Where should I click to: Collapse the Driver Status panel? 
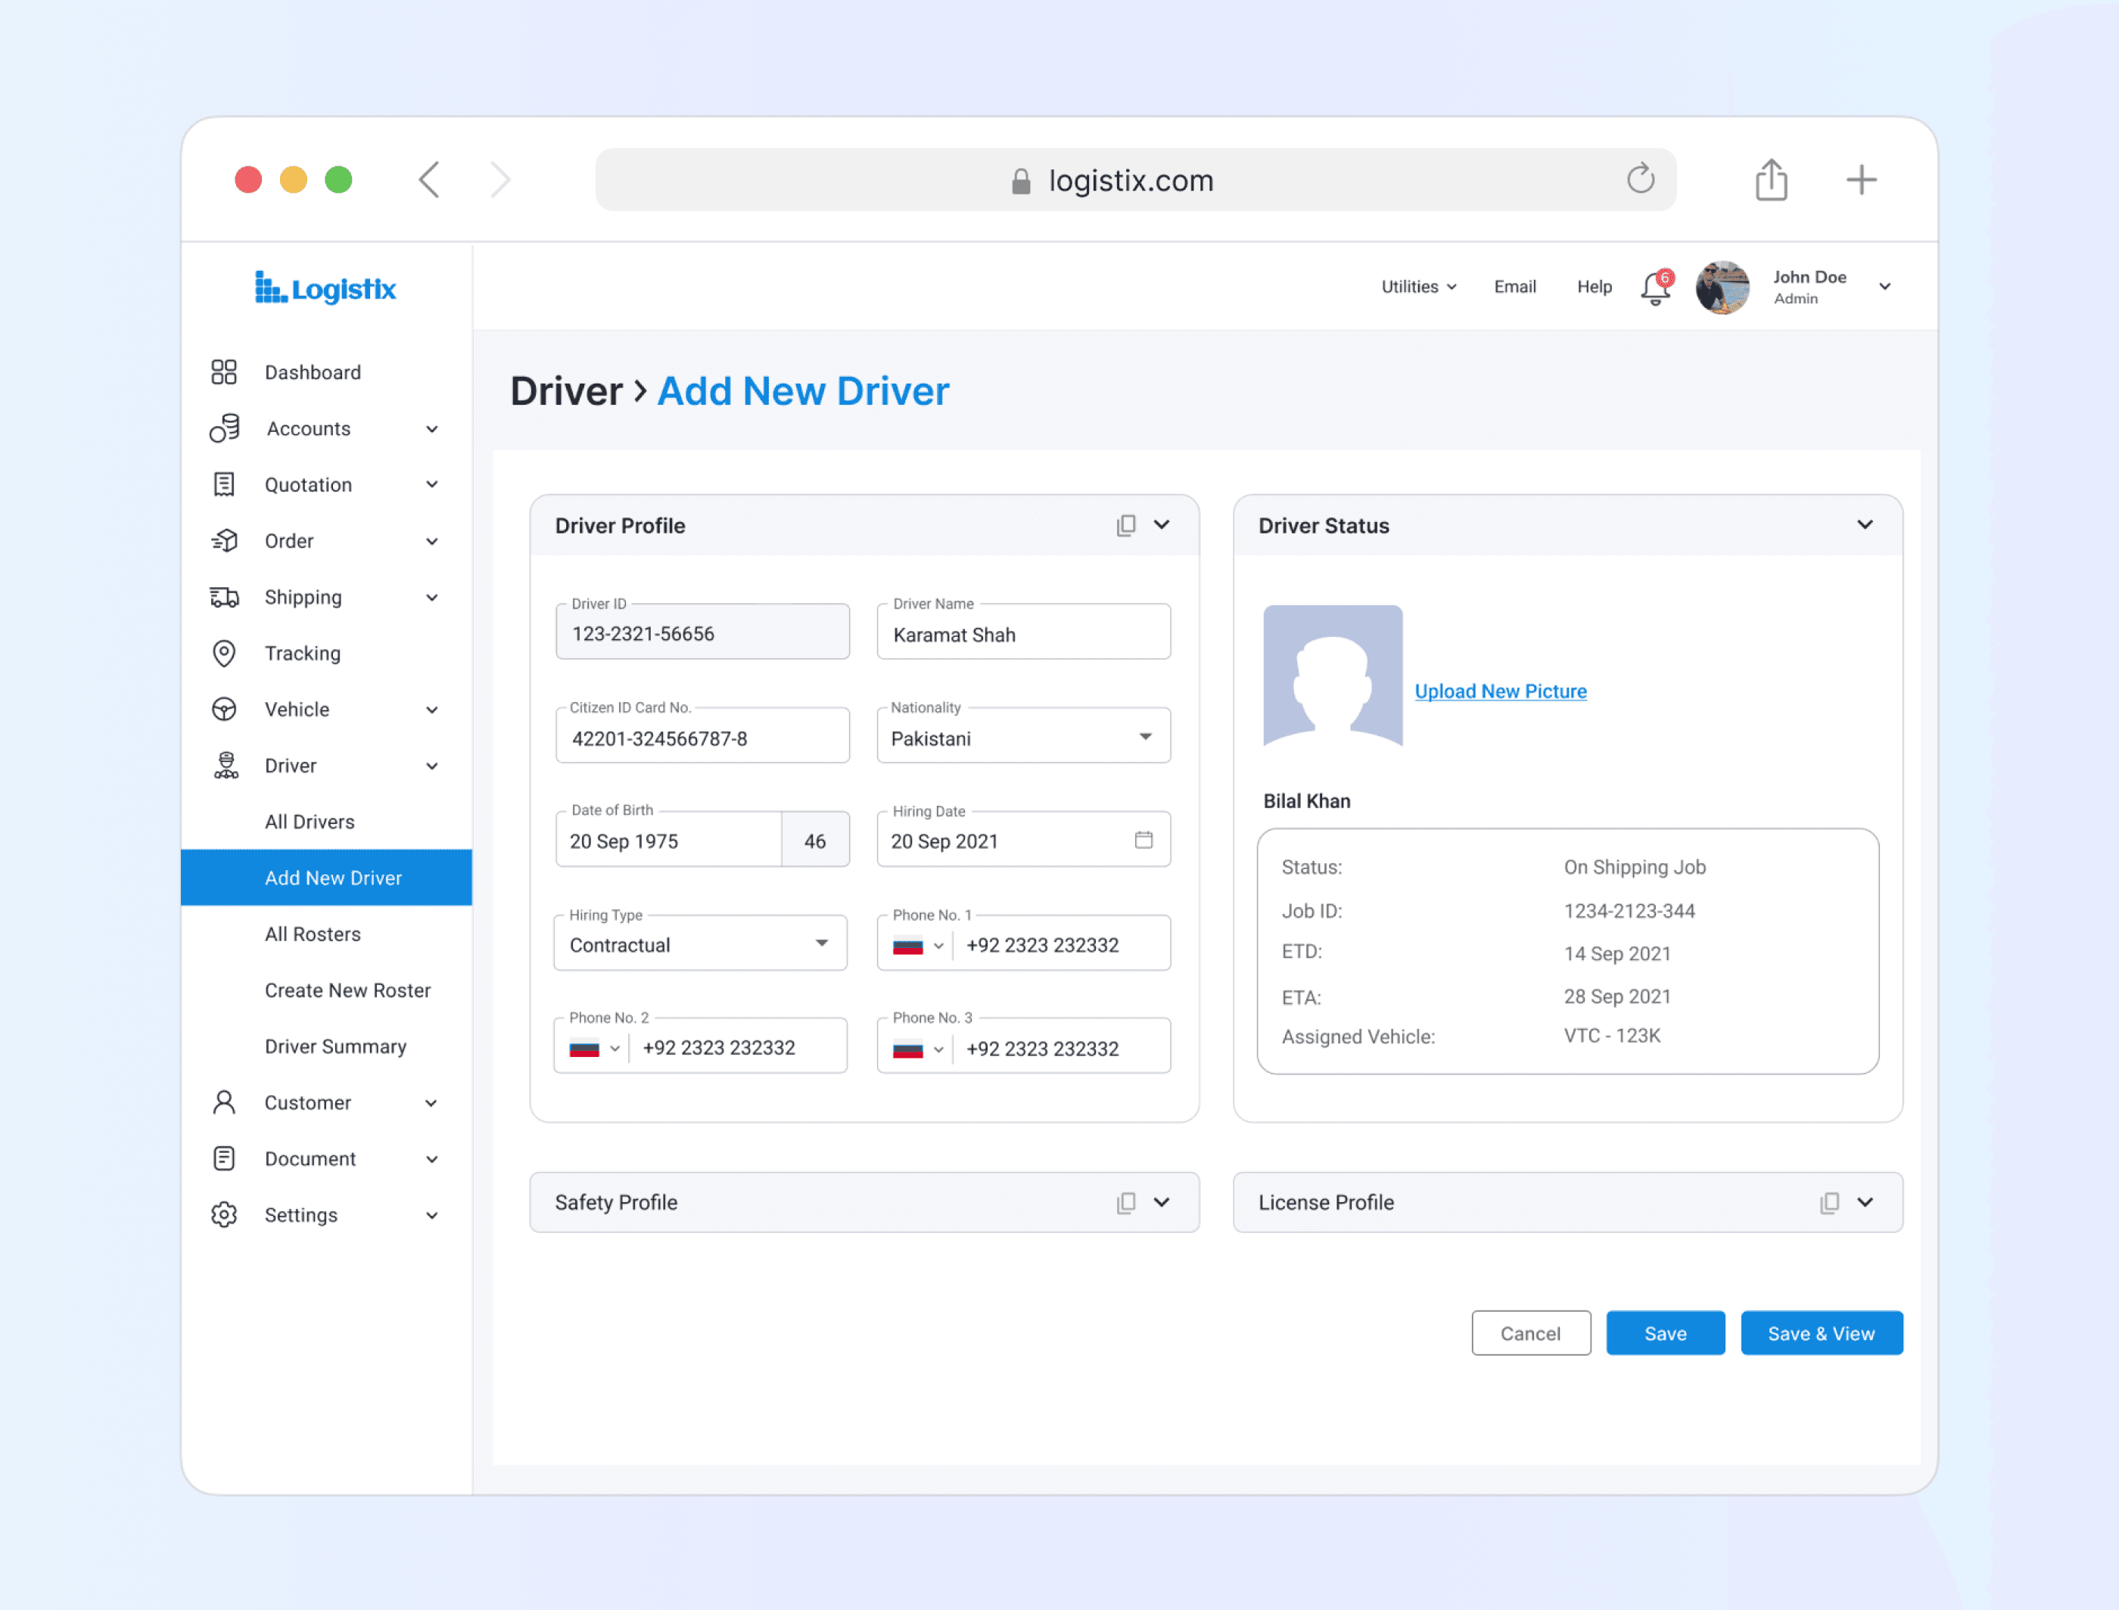pos(1864,525)
